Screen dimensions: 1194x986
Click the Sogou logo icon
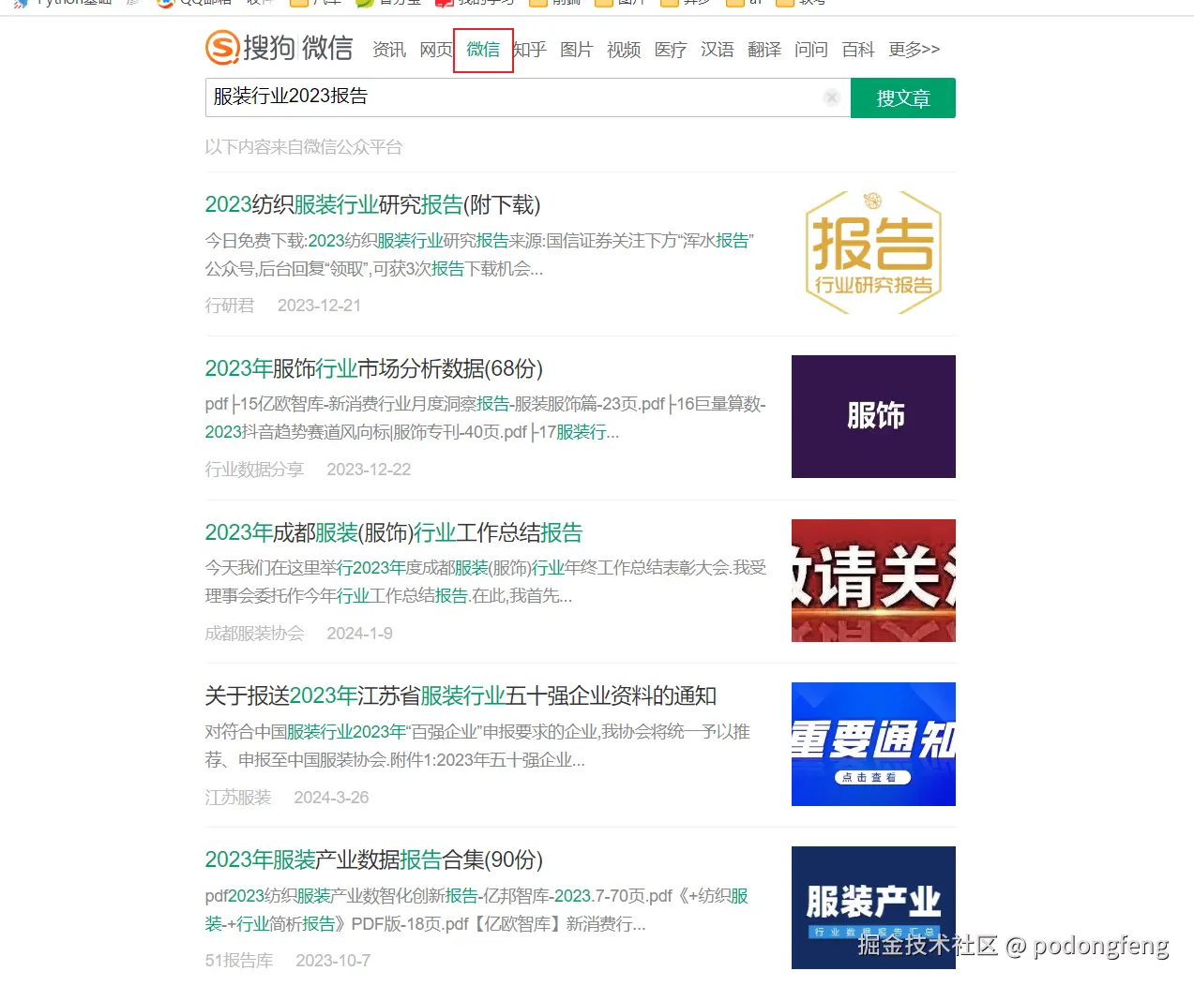click(x=223, y=47)
